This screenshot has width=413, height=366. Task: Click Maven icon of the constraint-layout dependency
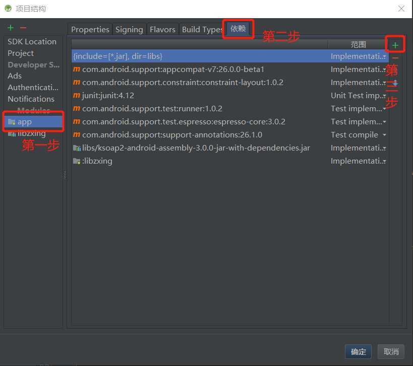76,82
